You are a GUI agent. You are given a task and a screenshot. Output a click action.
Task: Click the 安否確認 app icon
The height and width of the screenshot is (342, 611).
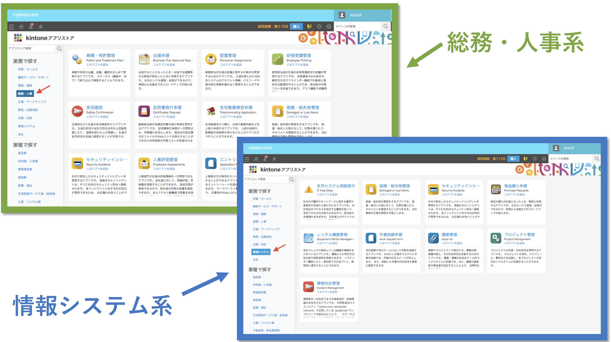77,111
